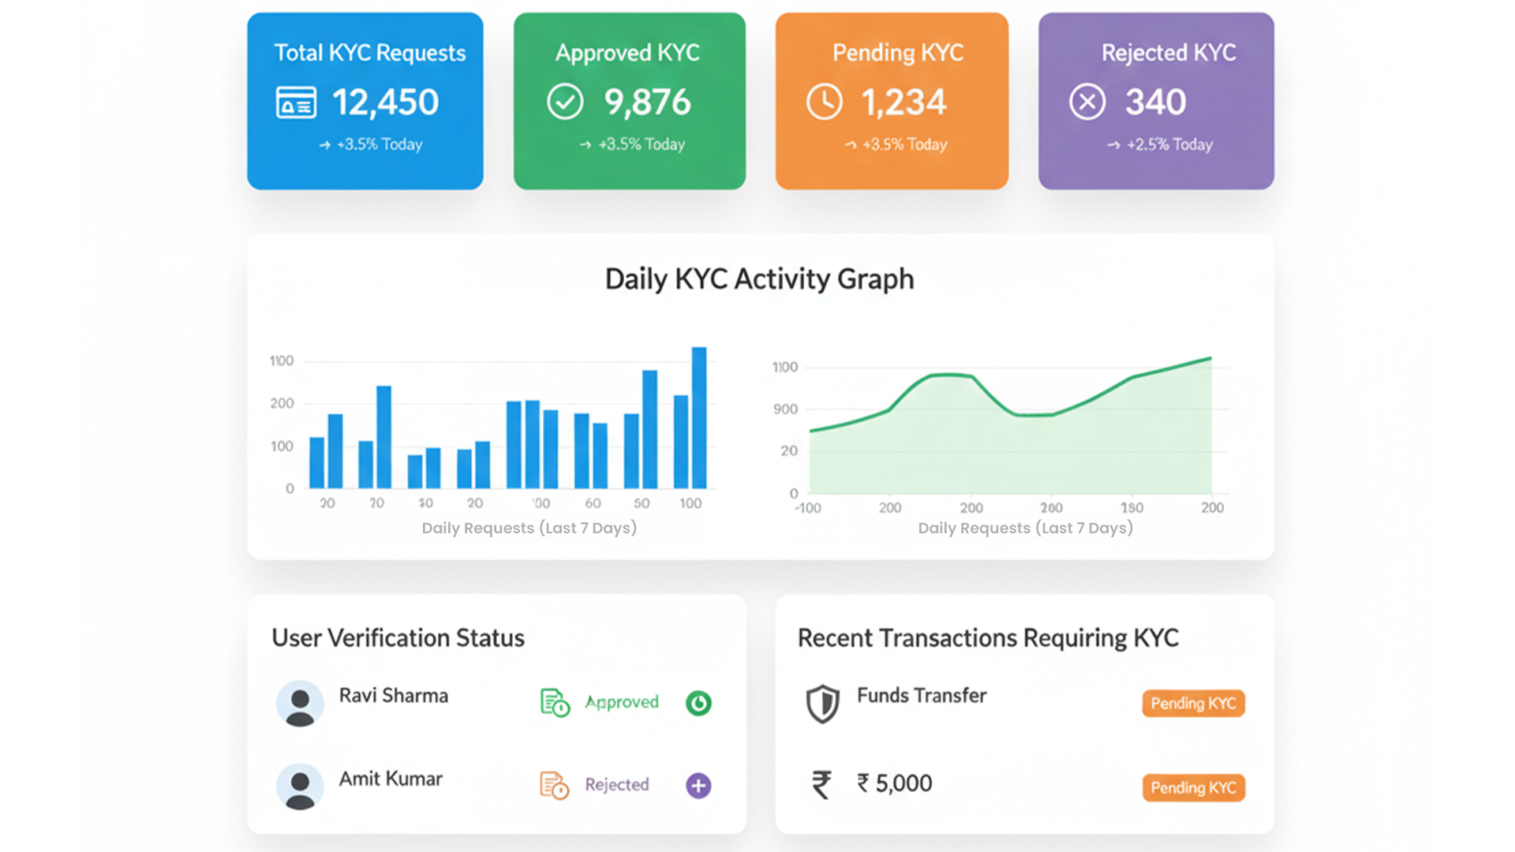Click the green history toggle beside Approved
This screenshot has height=852, width=1515.
(698, 703)
